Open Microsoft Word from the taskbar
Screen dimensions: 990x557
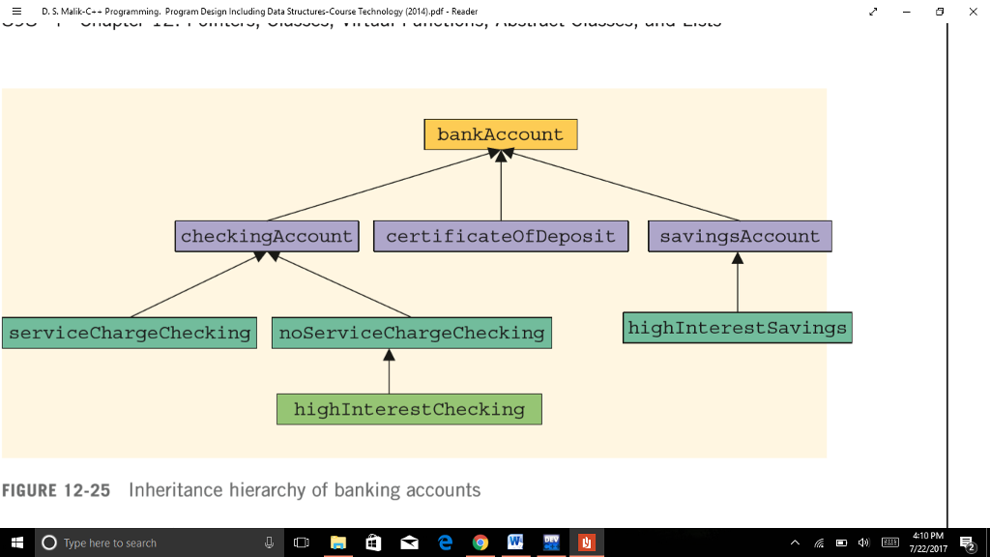[515, 542]
